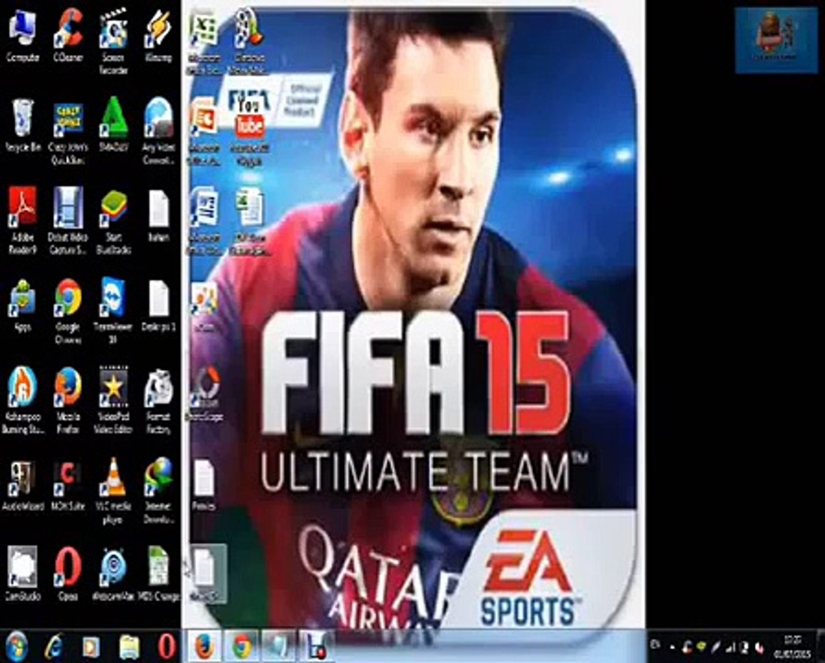
Task: Open the YouTube desktop shortcut
Action: (x=249, y=131)
